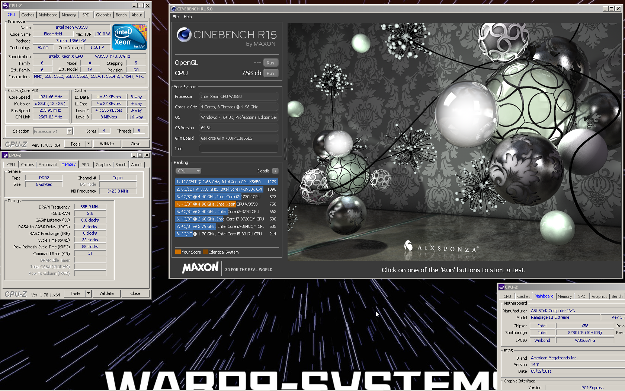
Task: Click the CPU-Z icon in Mainboard window title
Action: click(501, 287)
